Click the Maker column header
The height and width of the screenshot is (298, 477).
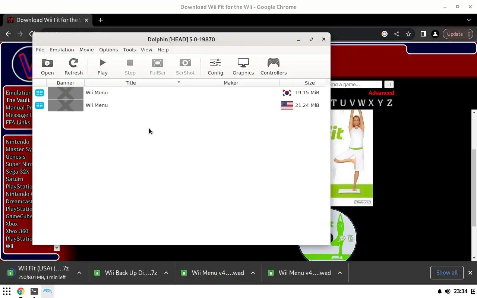pyautogui.click(x=231, y=83)
